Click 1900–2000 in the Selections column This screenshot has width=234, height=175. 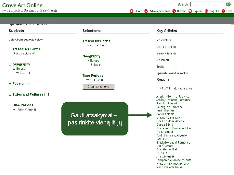pyautogui.click(x=97, y=80)
